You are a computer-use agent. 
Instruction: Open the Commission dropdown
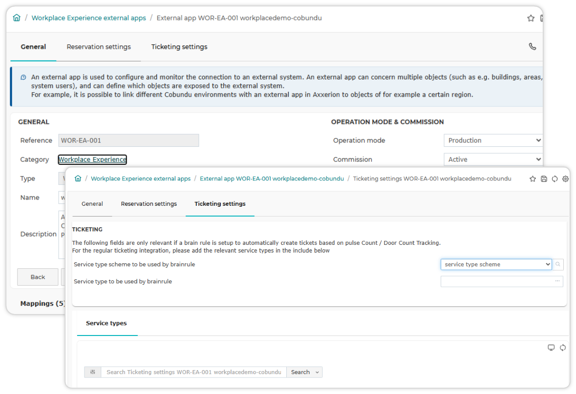tap(493, 159)
